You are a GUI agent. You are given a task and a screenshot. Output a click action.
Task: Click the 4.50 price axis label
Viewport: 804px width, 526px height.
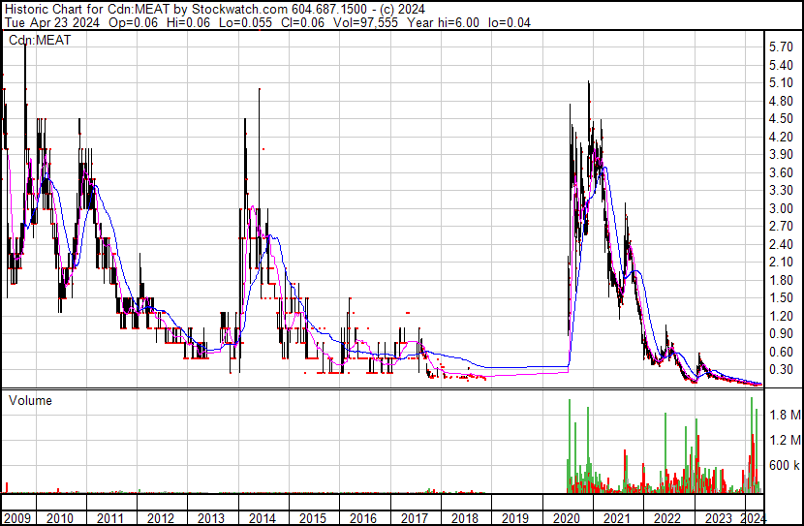[781, 119]
